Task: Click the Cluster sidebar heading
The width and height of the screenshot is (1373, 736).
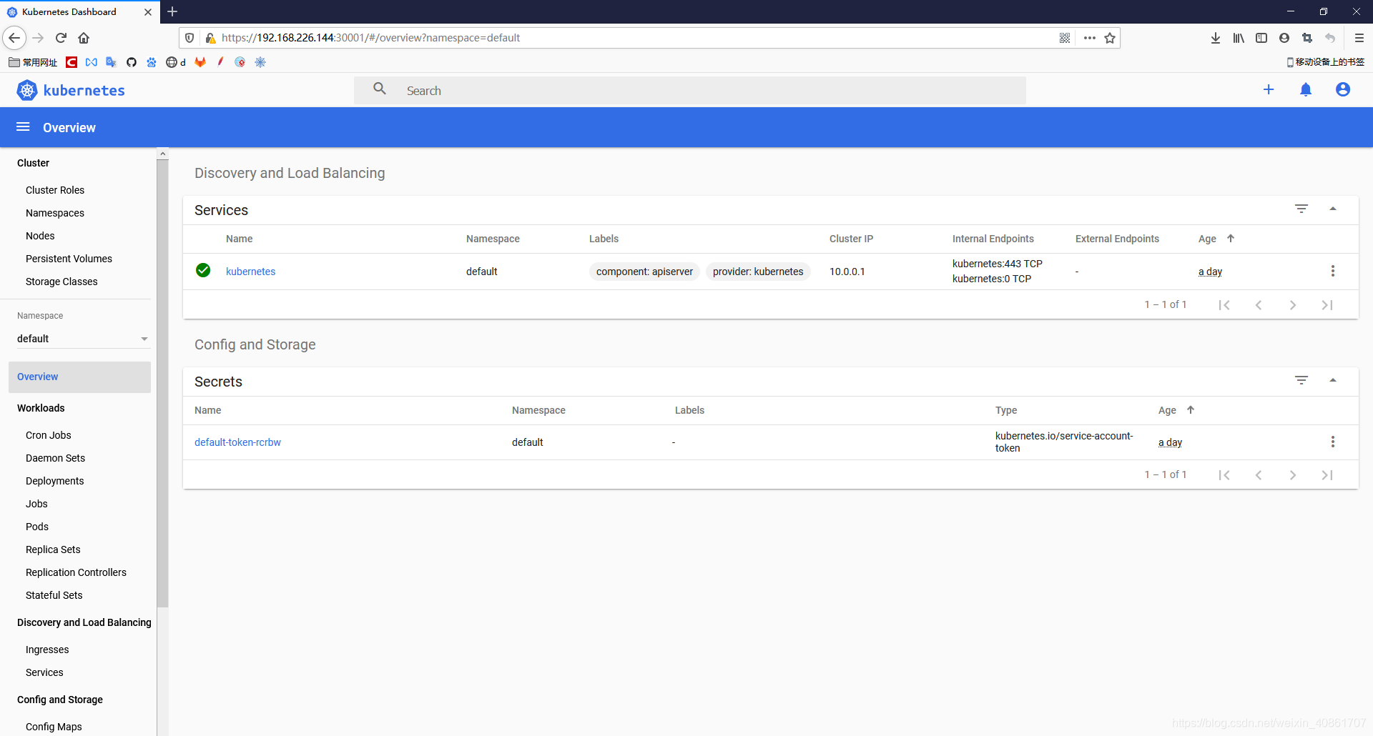Action: pos(33,163)
